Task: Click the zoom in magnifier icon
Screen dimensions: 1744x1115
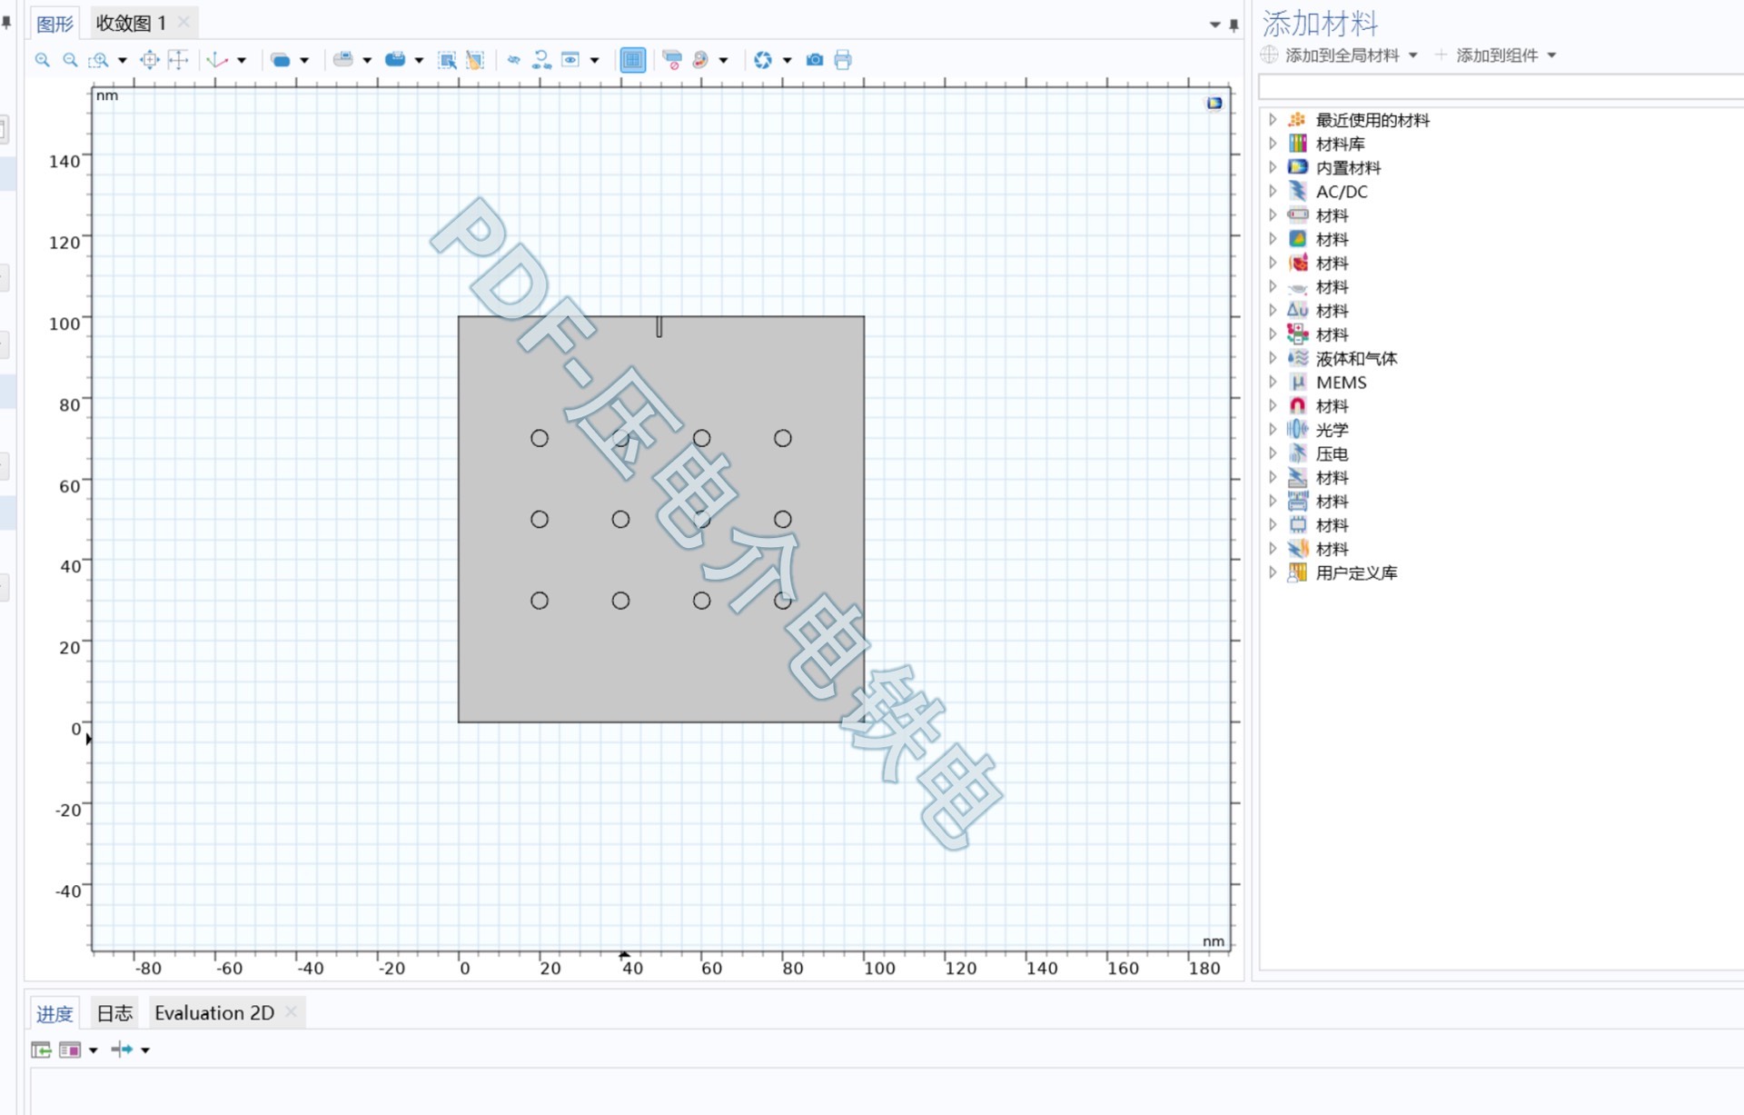Action: (42, 60)
